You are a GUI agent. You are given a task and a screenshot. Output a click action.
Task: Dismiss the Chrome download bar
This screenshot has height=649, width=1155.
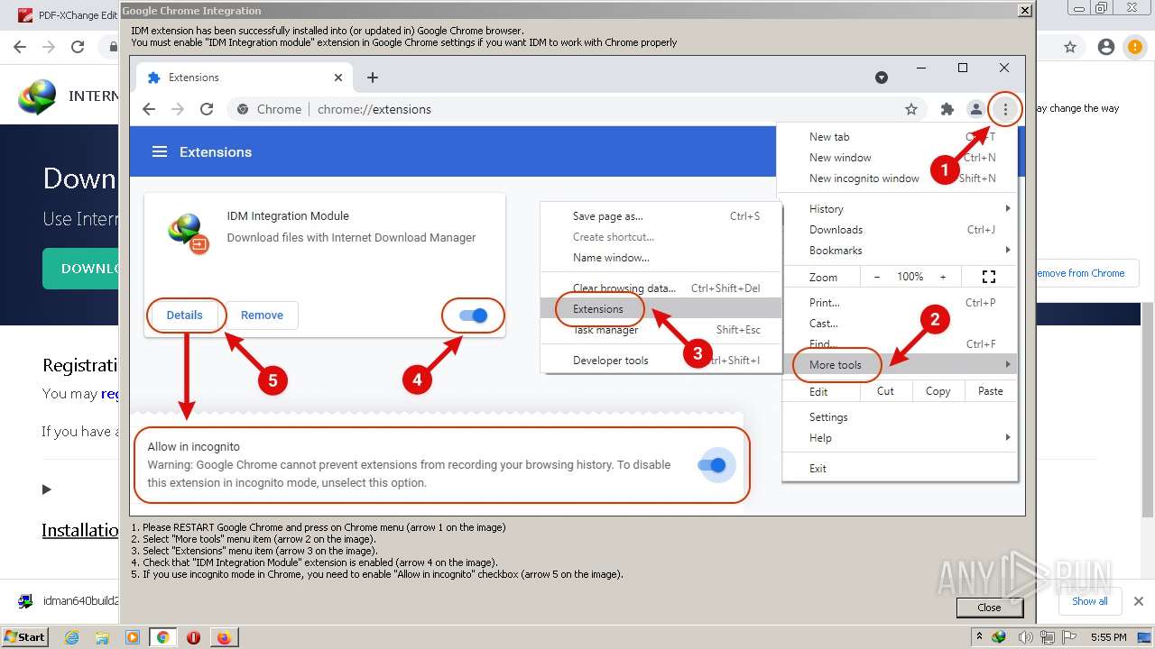1138,601
